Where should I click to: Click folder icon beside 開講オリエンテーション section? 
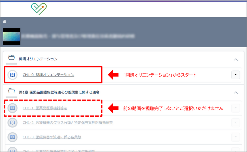point(11,57)
